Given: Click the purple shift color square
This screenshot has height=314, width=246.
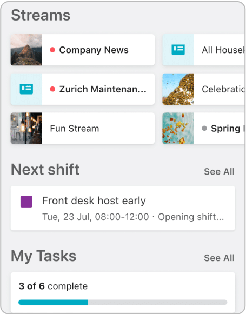Looking at the screenshot, I should tap(26, 202).
